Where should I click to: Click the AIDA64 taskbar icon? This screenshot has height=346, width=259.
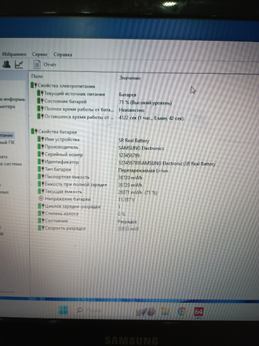[x=198, y=312]
